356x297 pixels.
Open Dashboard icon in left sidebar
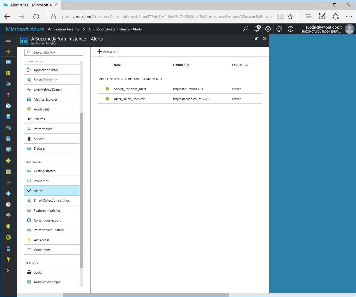pyautogui.click(x=8, y=62)
